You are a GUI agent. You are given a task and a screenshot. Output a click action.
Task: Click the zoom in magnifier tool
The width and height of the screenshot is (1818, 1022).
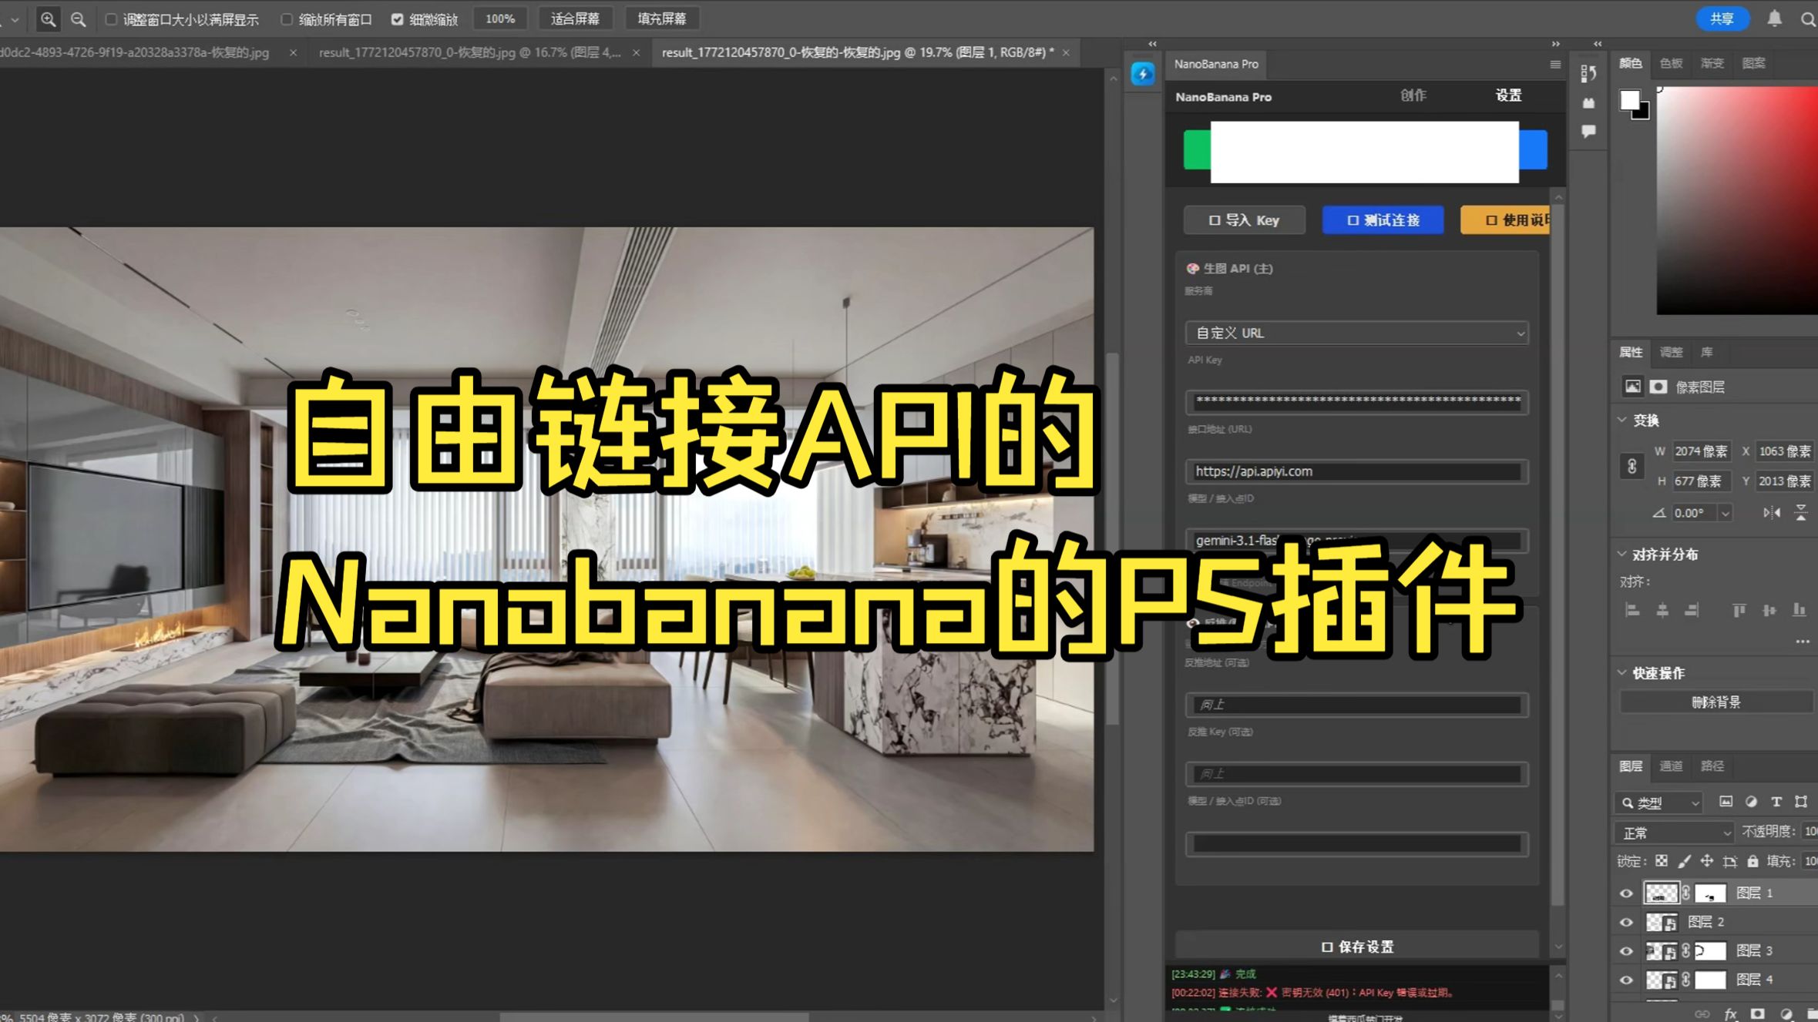pos(48,19)
